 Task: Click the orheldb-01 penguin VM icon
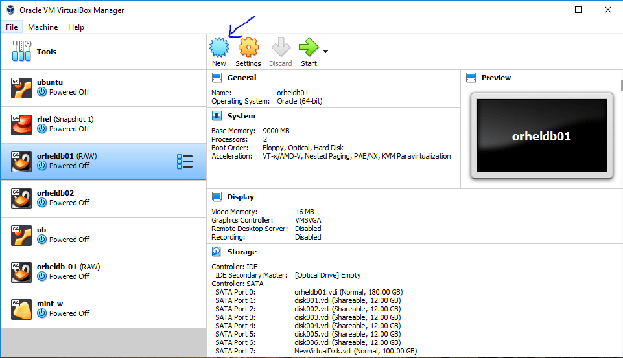(x=21, y=273)
